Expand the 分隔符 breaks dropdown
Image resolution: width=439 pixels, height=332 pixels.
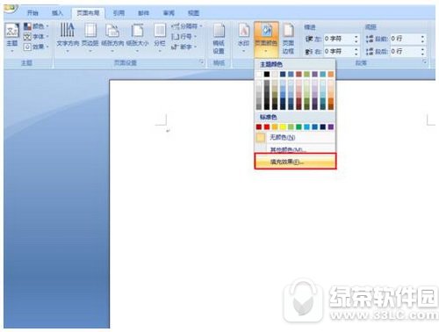[x=187, y=26]
